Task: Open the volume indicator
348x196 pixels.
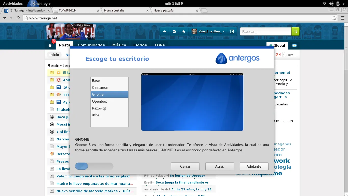Action: point(331,4)
